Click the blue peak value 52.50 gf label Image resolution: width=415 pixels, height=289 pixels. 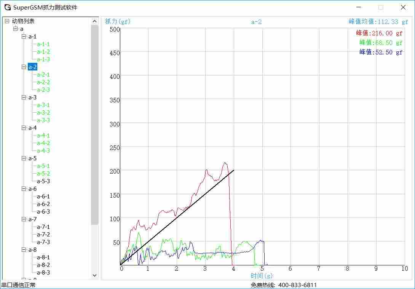[381, 52]
